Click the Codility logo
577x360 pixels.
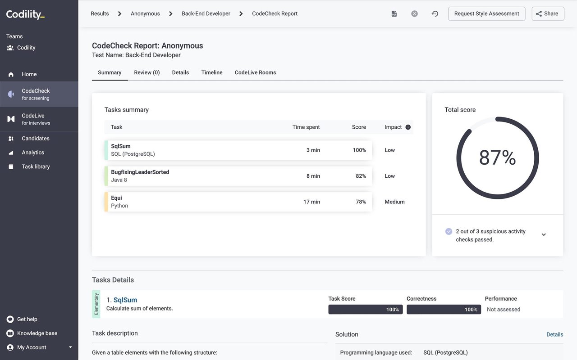(25, 14)
